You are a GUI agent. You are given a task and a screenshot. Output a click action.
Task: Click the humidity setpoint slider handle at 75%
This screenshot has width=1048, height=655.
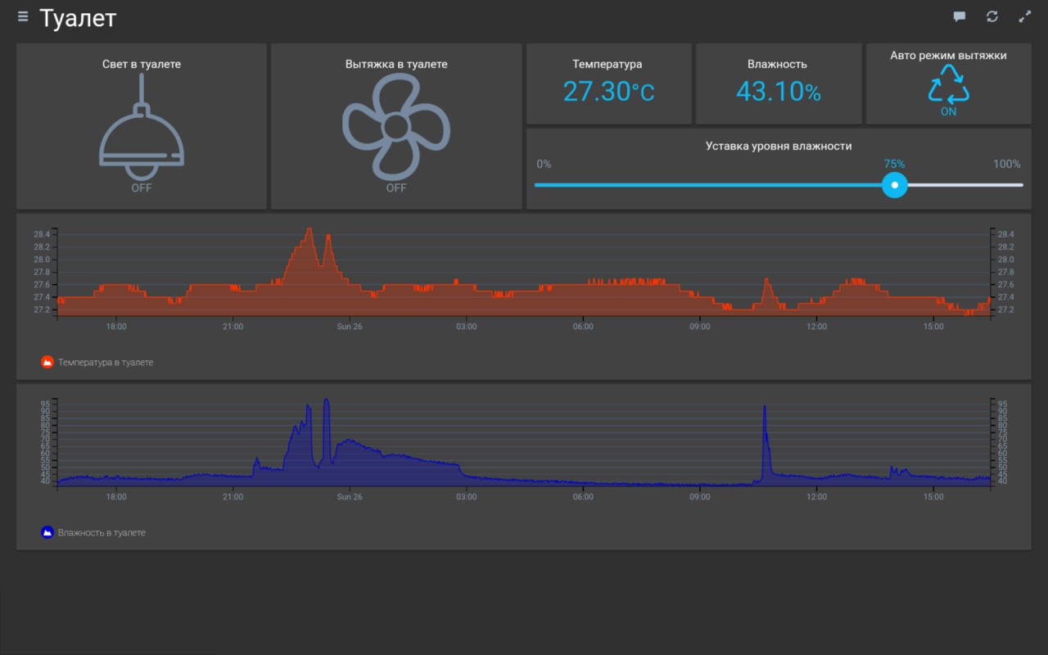pyautogui.click(x=895, y=185)
